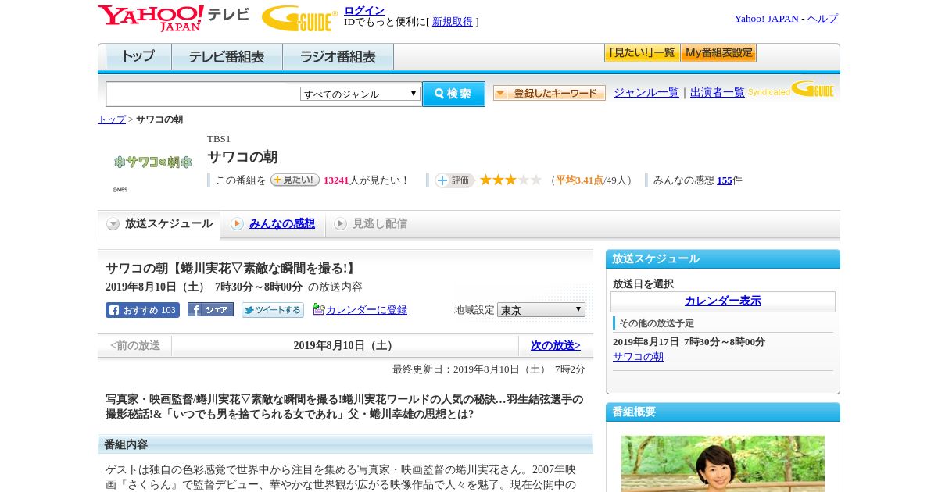
Task: Select the ラジオ番組表 tab
Action: tap(338, 57)
